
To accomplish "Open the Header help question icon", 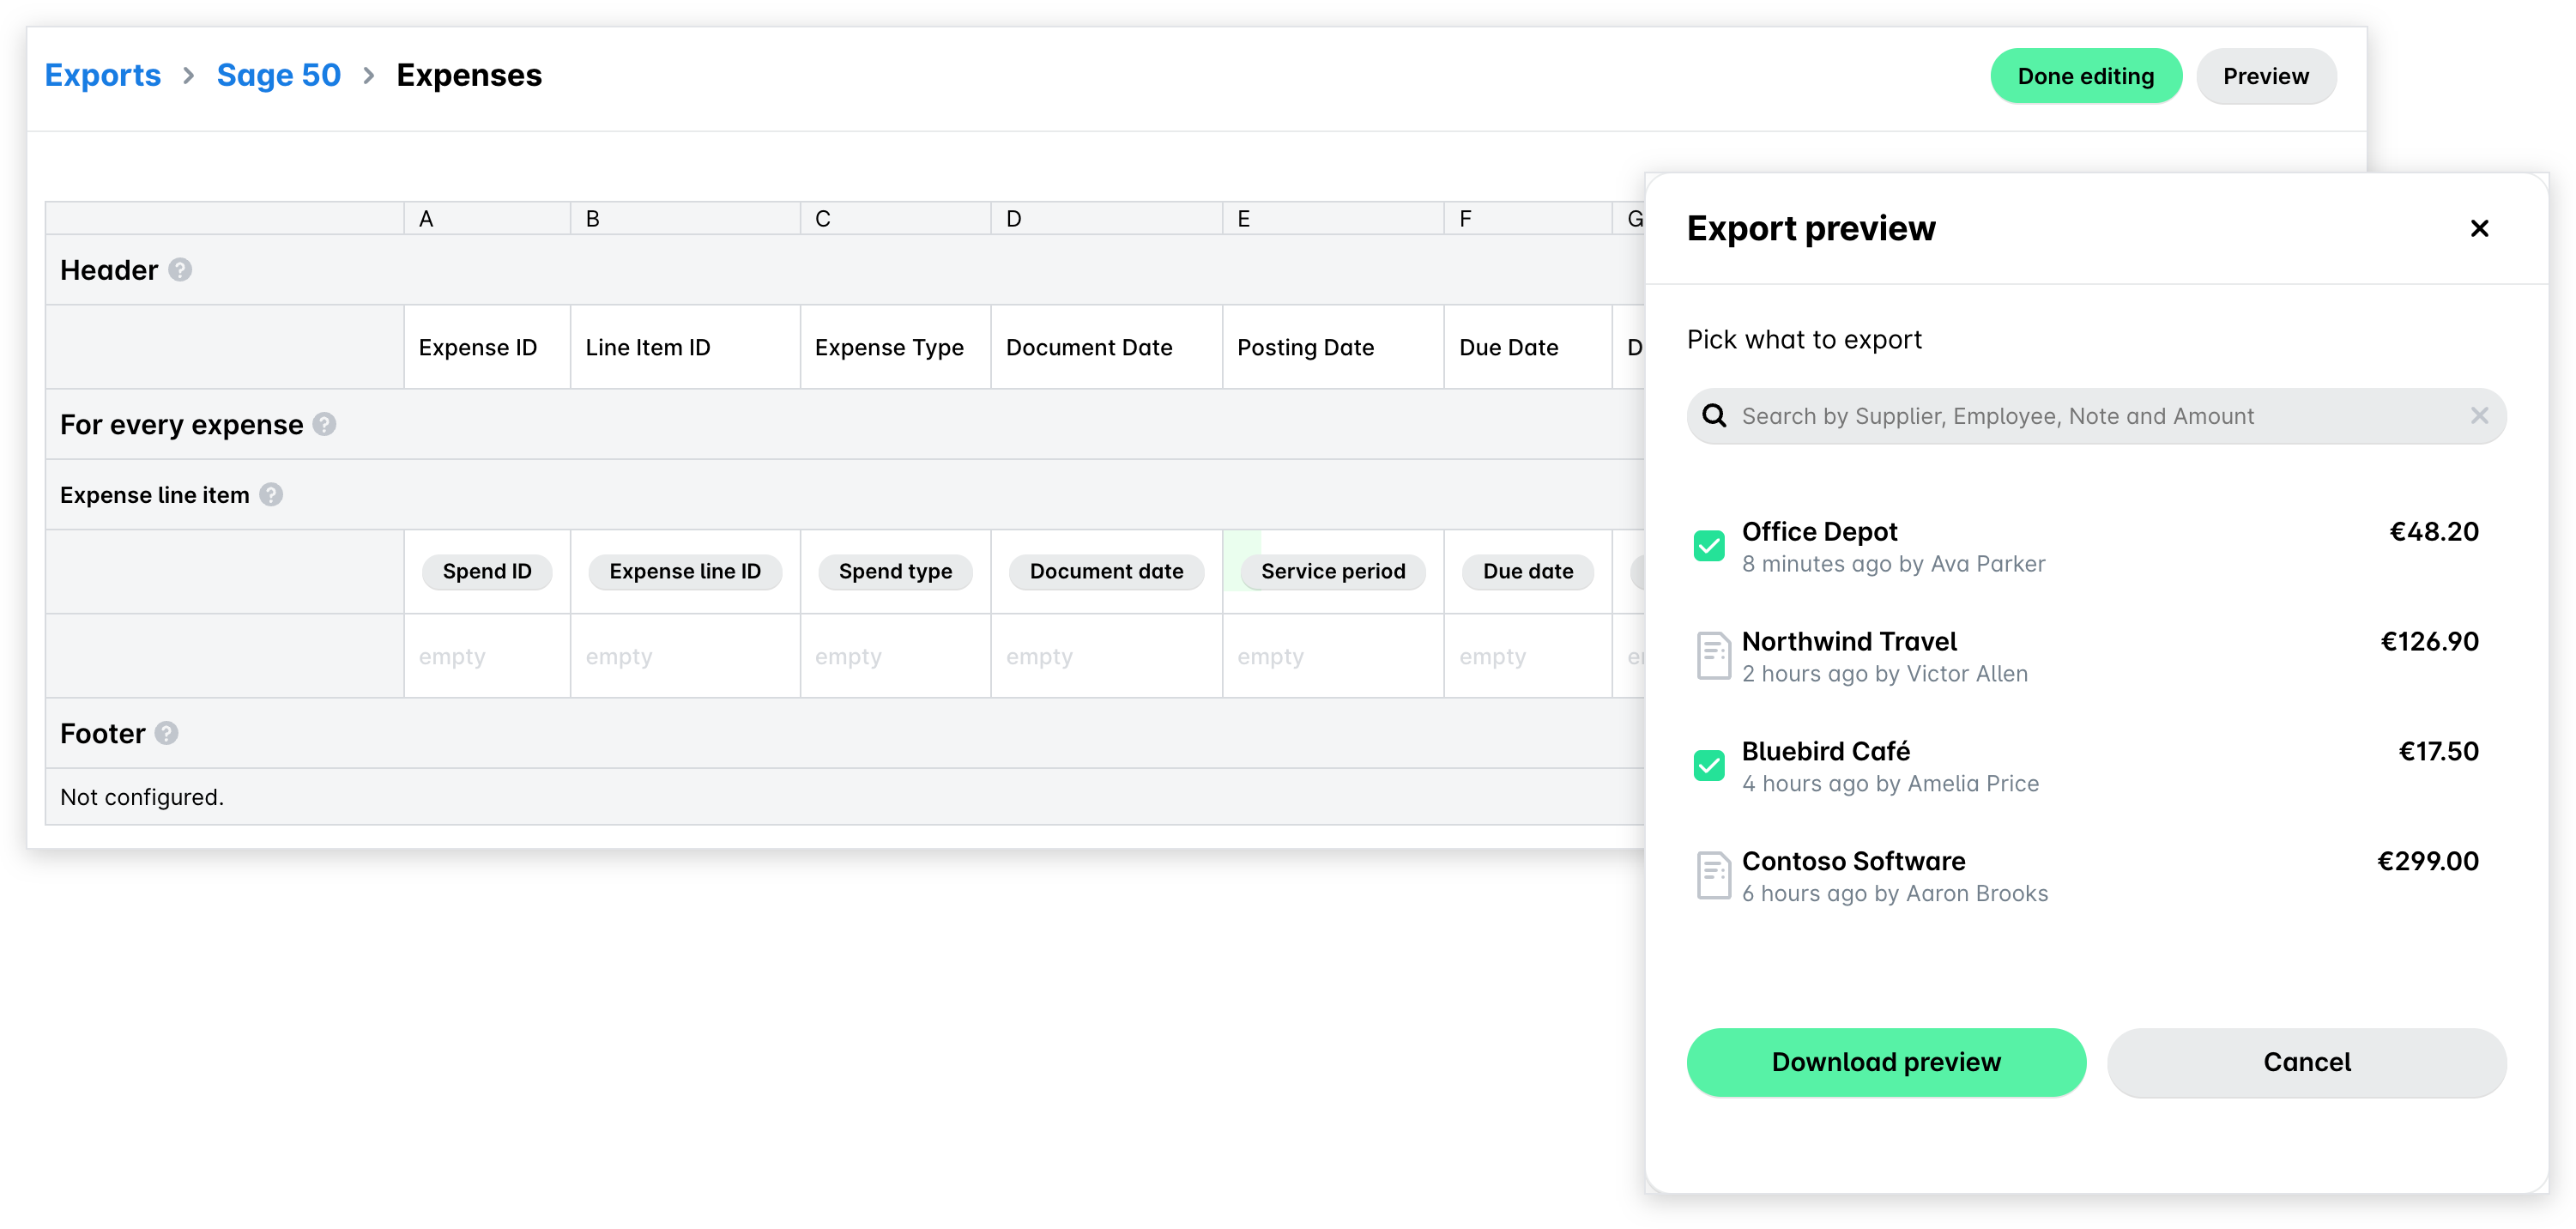I will pos(180,270).
